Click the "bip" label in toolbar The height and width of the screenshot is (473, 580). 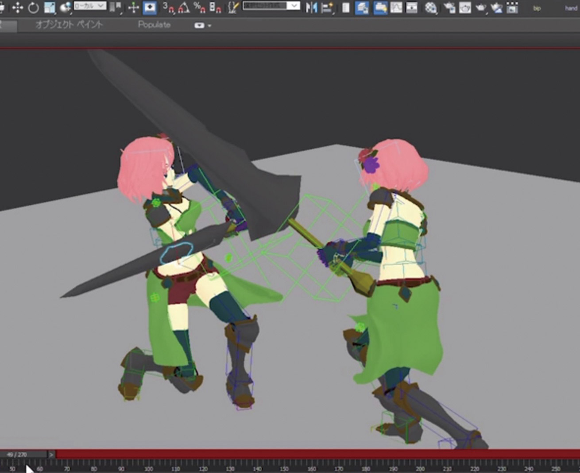(x=537, y=8)
